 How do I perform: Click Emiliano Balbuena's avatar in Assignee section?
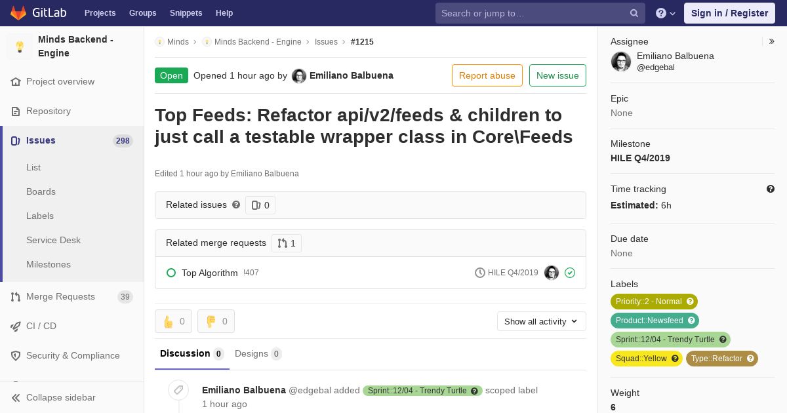click(x=621, y=62)
